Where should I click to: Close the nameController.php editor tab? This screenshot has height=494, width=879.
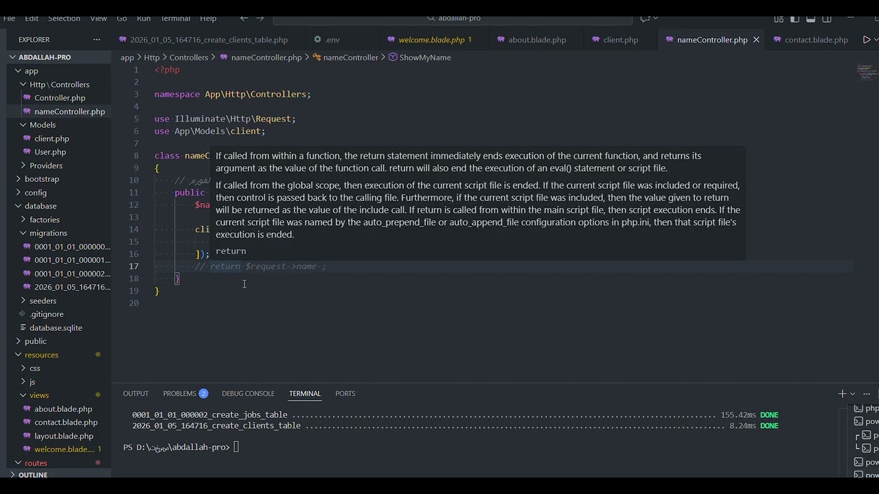pyautogui.click(x=756, y=40)
